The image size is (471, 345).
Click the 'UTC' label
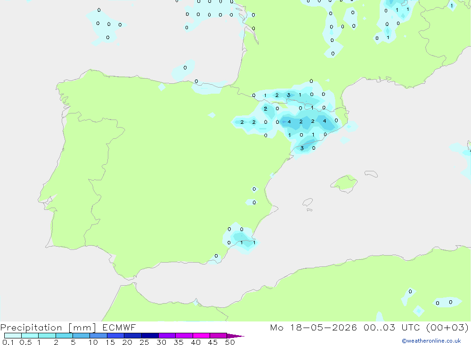point(411,327)
